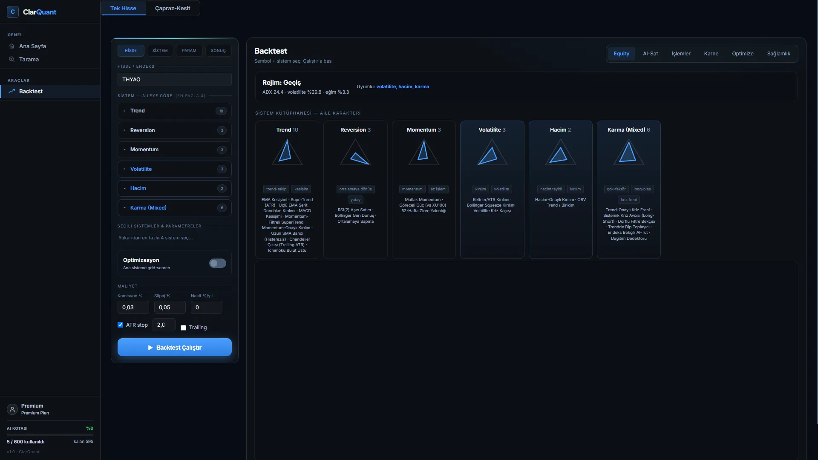
Task: Click the AI Kotası usage progress bar
Action: point(50,435)
